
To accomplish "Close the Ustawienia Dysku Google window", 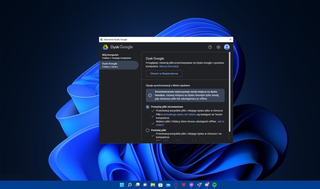I will coord(230,39).
